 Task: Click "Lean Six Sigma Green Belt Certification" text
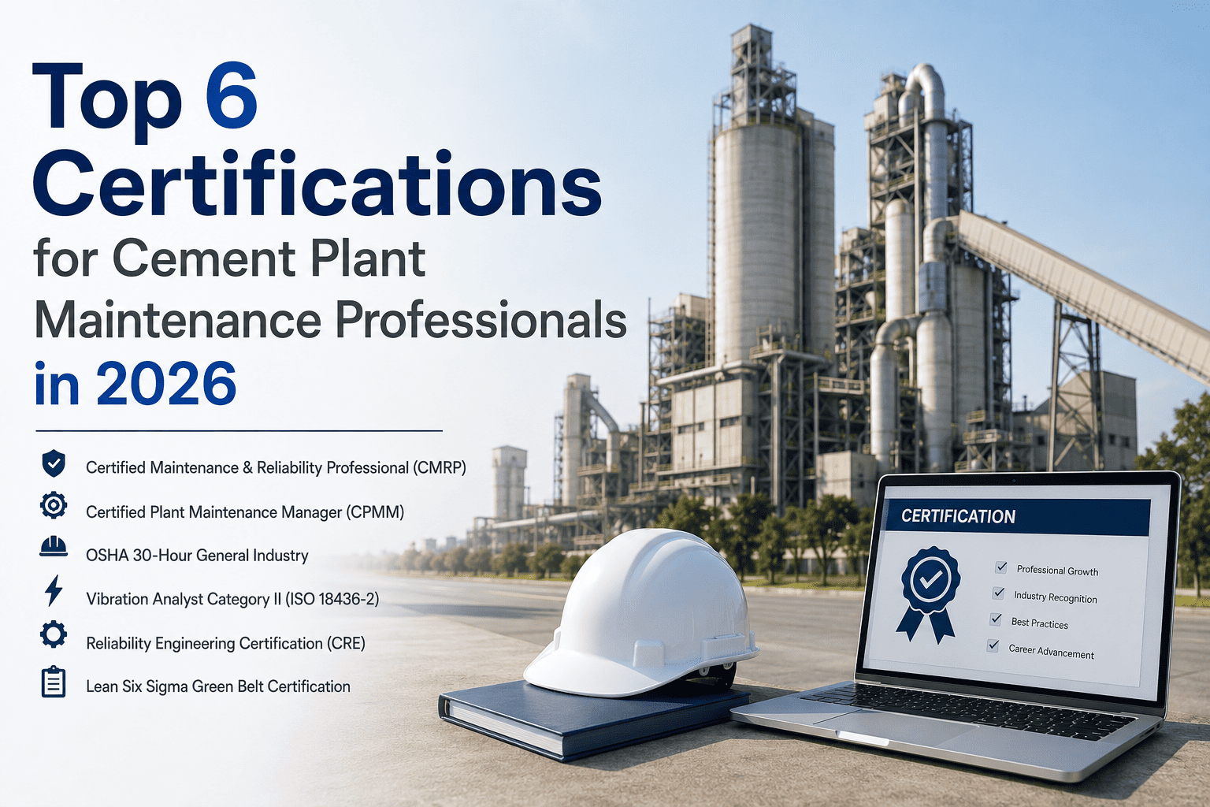(218, 686)
